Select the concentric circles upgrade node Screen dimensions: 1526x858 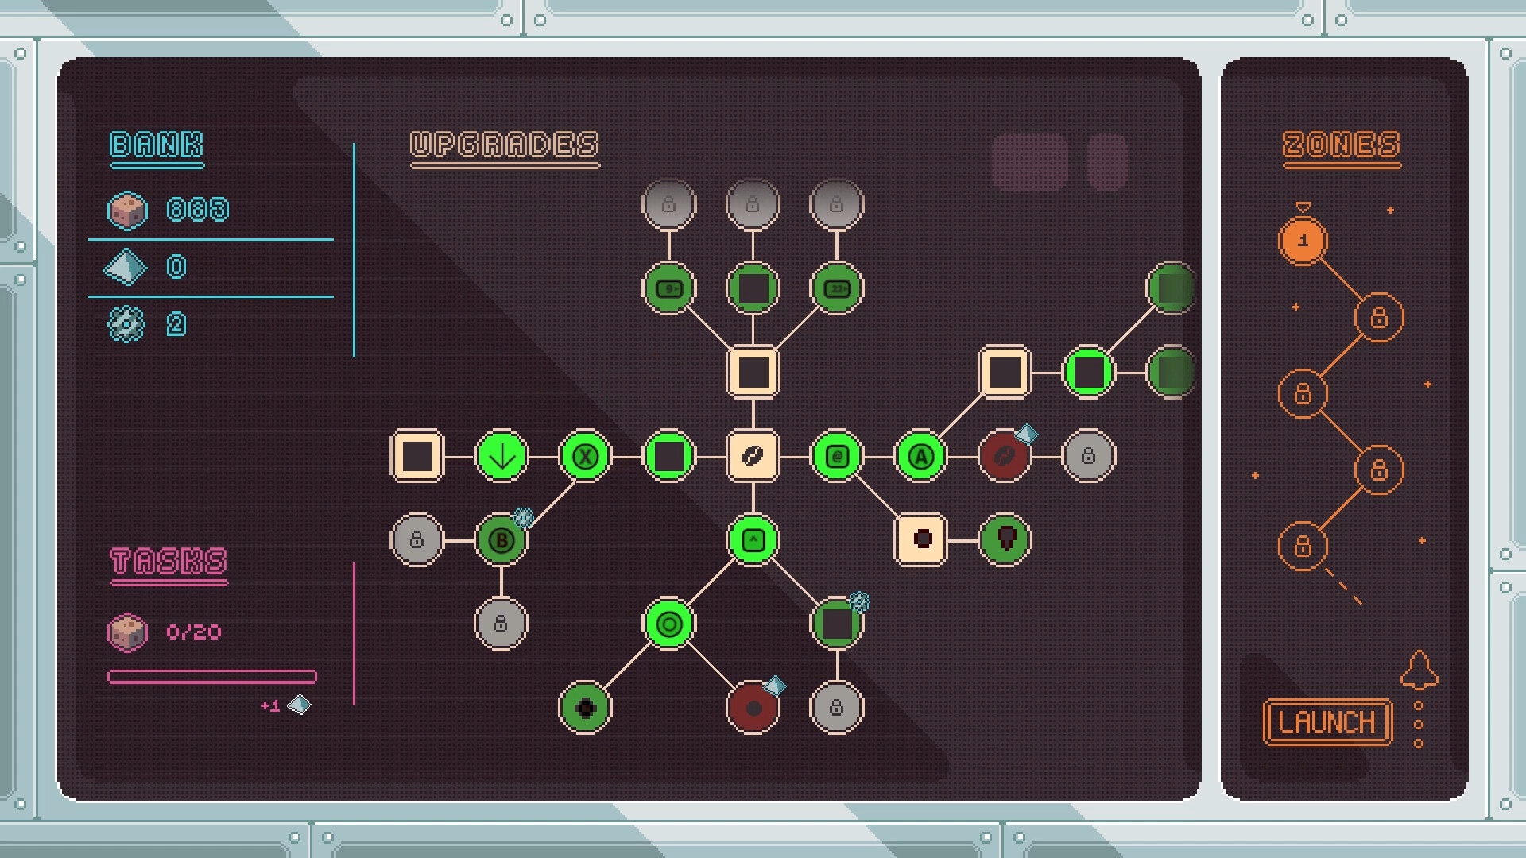(669, 624)
